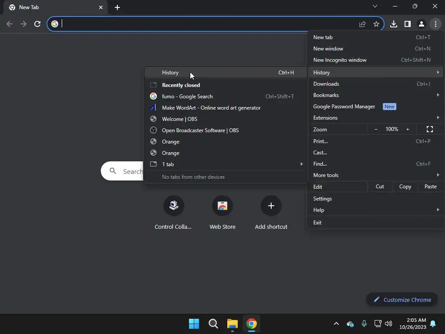Open the profile avatar menu

[x=422, y=24]
